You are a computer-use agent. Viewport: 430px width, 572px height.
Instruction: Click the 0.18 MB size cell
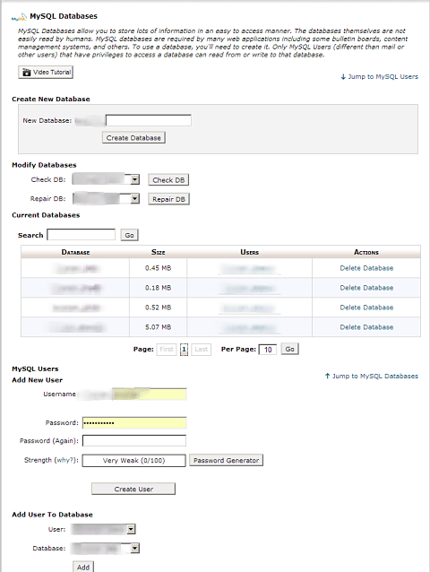159,288
